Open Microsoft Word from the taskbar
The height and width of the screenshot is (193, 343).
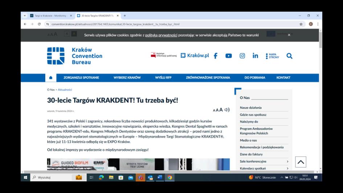160,177
